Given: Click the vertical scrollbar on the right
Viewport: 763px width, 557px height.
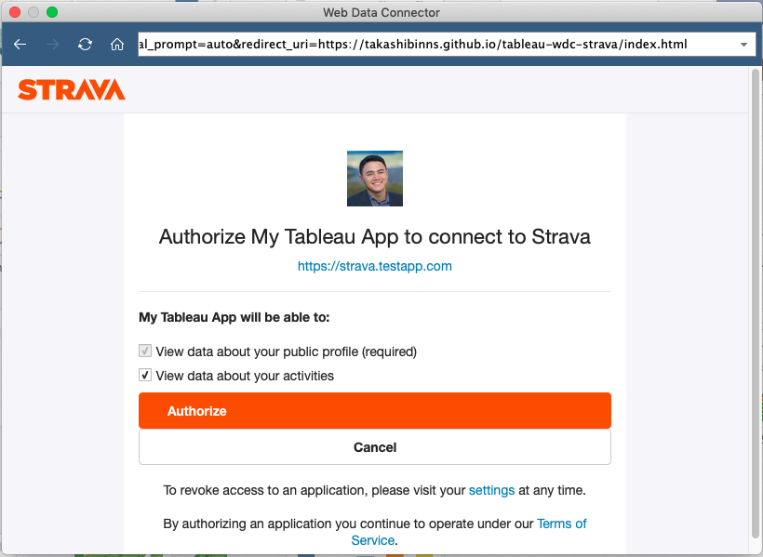Looking at the screenshot, I should click(x=756, y=303).
